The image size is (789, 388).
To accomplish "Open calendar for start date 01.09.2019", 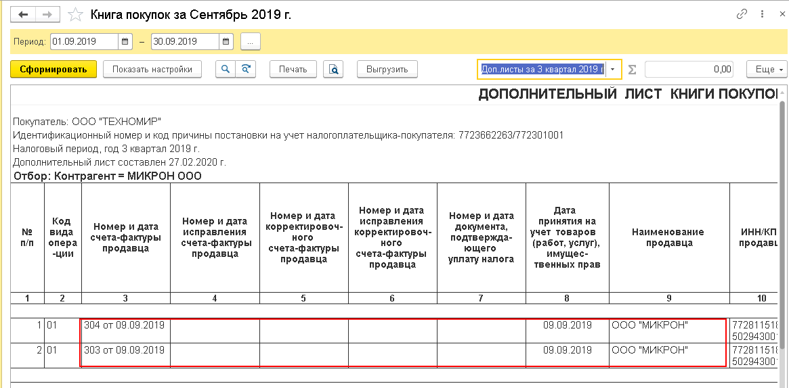I will (x=125, y=42).
